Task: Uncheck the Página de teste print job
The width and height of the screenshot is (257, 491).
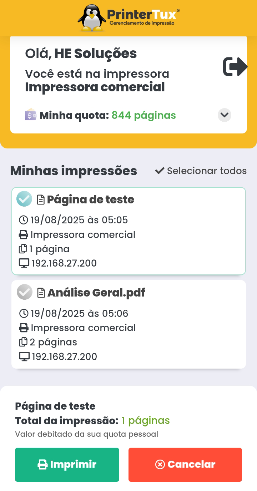Action: [x=24, y=199]
